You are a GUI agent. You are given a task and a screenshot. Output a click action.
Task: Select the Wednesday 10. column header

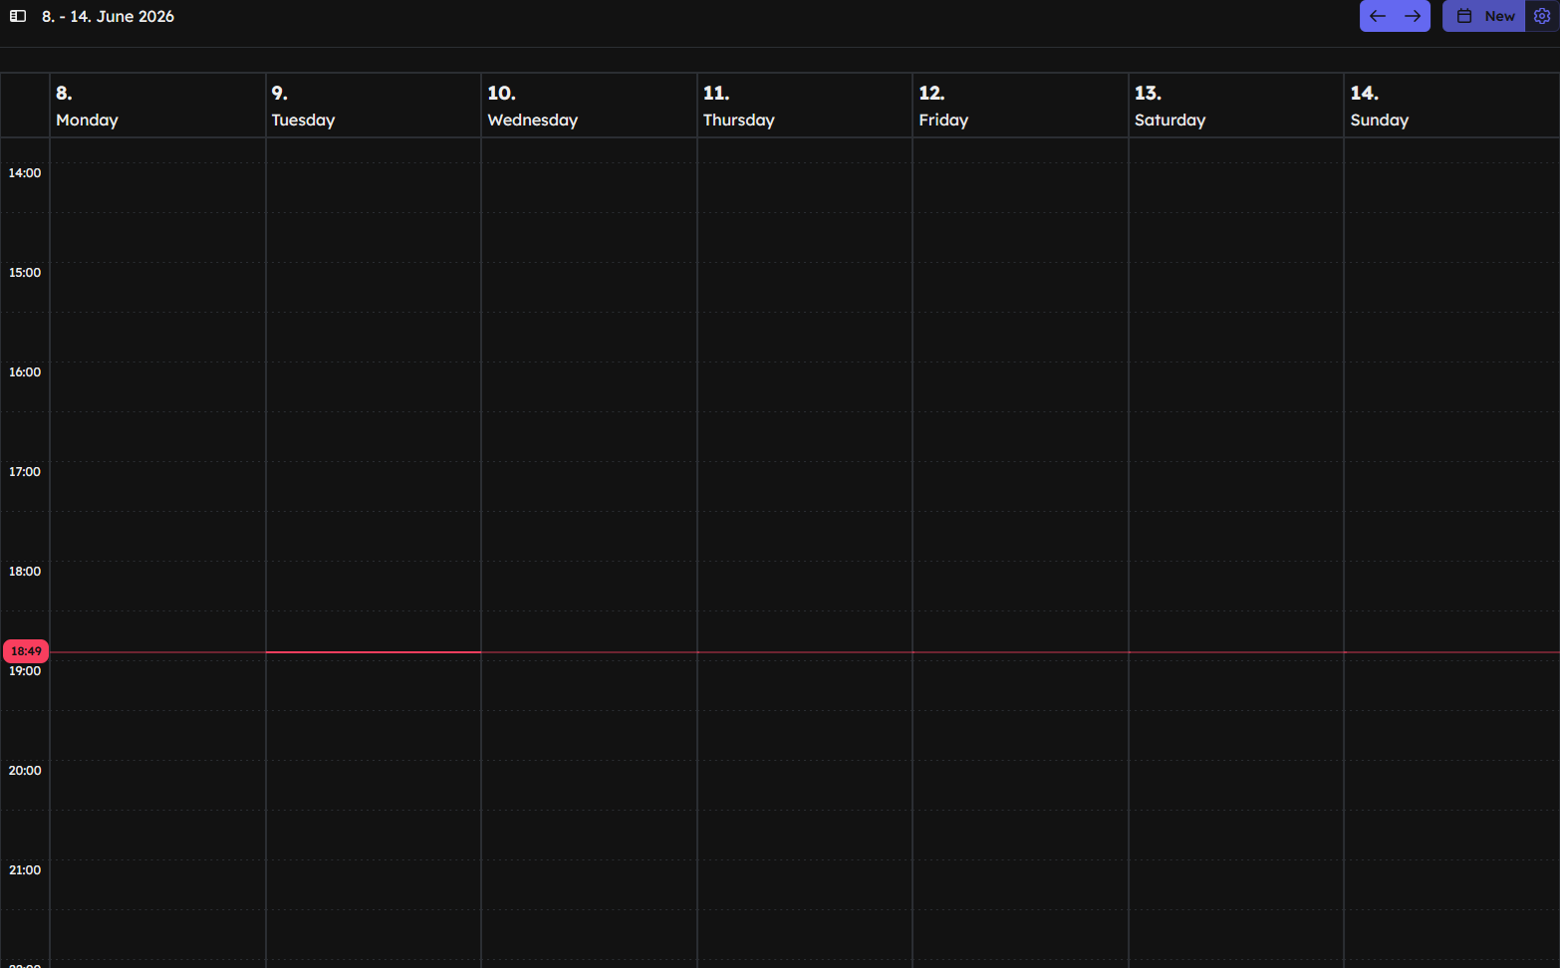pos(589,106)
